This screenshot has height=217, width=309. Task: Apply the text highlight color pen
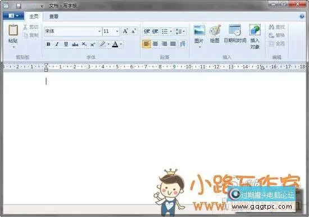(102, 44)
